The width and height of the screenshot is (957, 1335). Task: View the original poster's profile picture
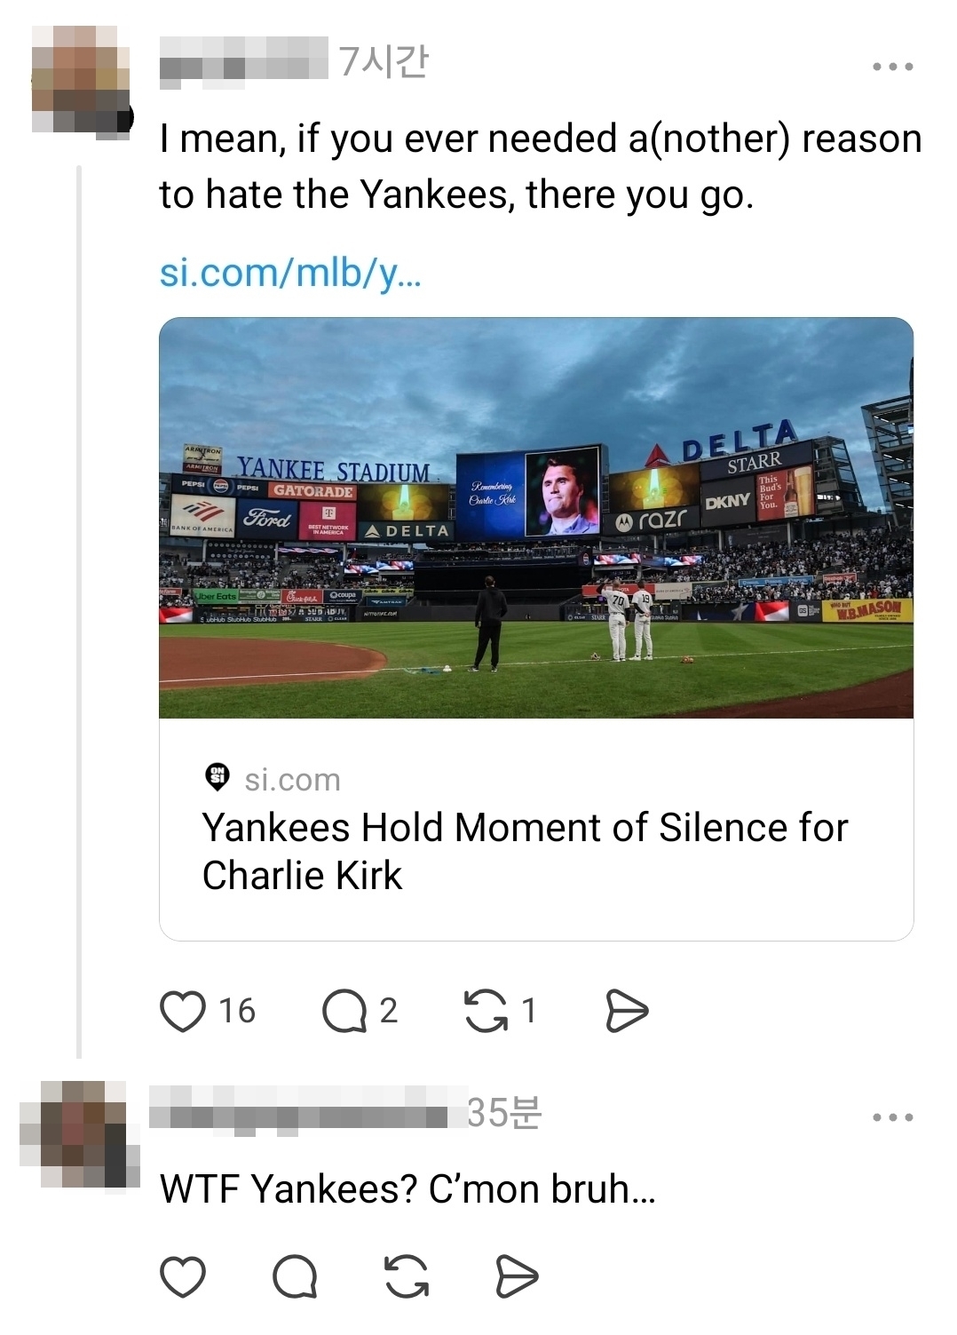[78, 80]
